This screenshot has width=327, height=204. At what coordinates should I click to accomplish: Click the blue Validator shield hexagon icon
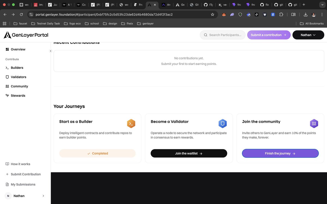pos(223,123)
